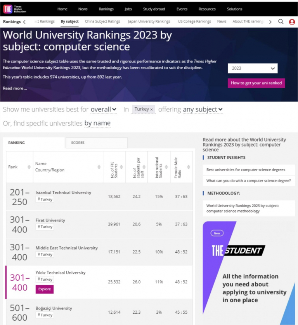This screenshot has width=298, height=325.
Task: Sort by No. of FTE Students arrows
Action: [121, 167]
